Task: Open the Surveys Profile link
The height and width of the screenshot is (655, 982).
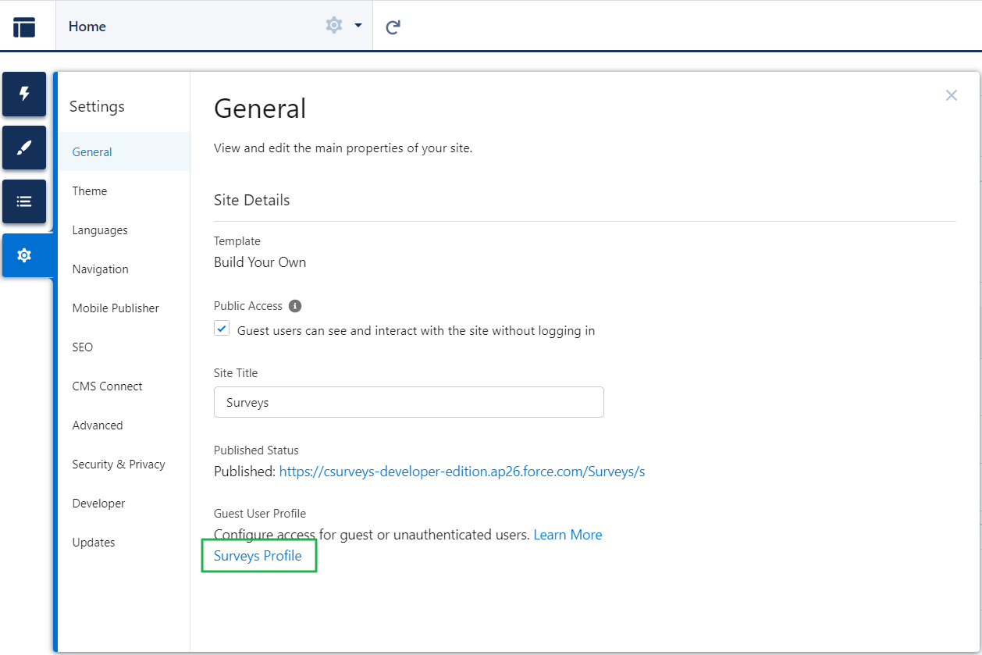Action: 258,555
